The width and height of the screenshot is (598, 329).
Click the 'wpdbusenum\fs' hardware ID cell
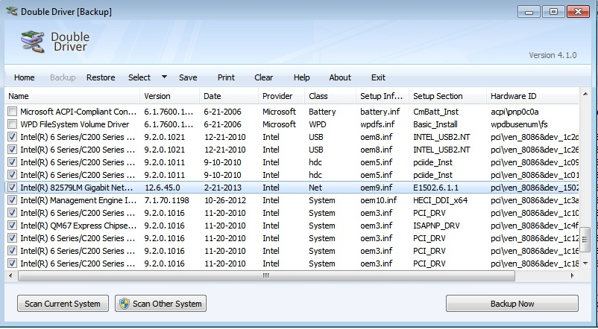pos(520,124)
